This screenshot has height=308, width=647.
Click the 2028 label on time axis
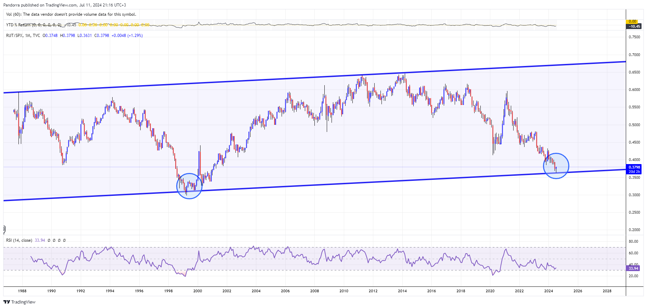click(607, 291)
